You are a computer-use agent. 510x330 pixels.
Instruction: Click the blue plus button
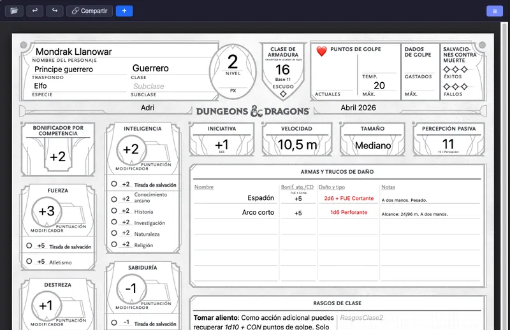pyautogui.click(x=124, y=11)
